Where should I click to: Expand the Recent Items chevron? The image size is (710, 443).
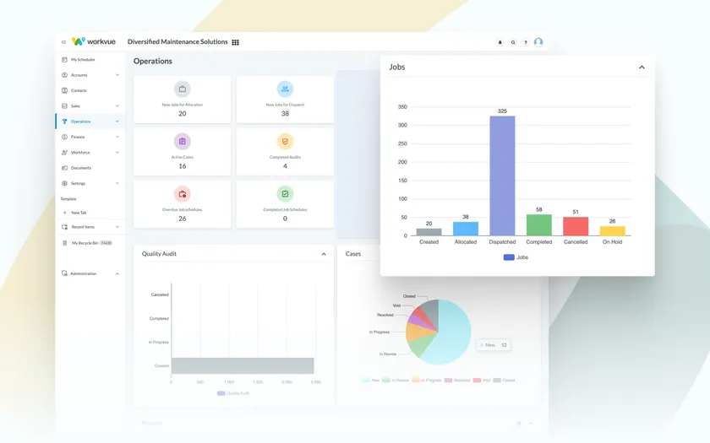pyautogui.click(x=117, y=227)
